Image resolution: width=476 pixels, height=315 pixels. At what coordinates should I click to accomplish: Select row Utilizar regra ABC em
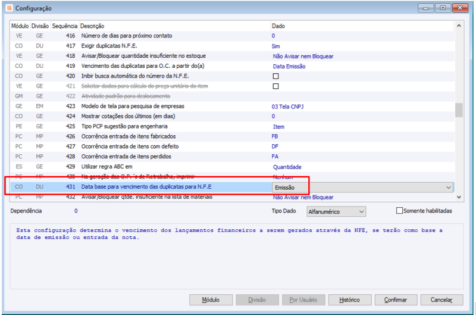[x=232, y=167]
